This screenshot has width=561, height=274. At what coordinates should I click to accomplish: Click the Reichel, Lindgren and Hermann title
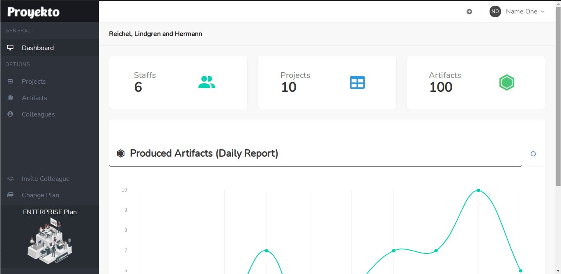(x=156, y=34)
